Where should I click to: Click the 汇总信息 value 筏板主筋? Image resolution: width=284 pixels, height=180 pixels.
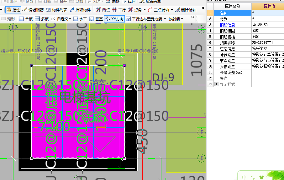click(x=268, y=49)
